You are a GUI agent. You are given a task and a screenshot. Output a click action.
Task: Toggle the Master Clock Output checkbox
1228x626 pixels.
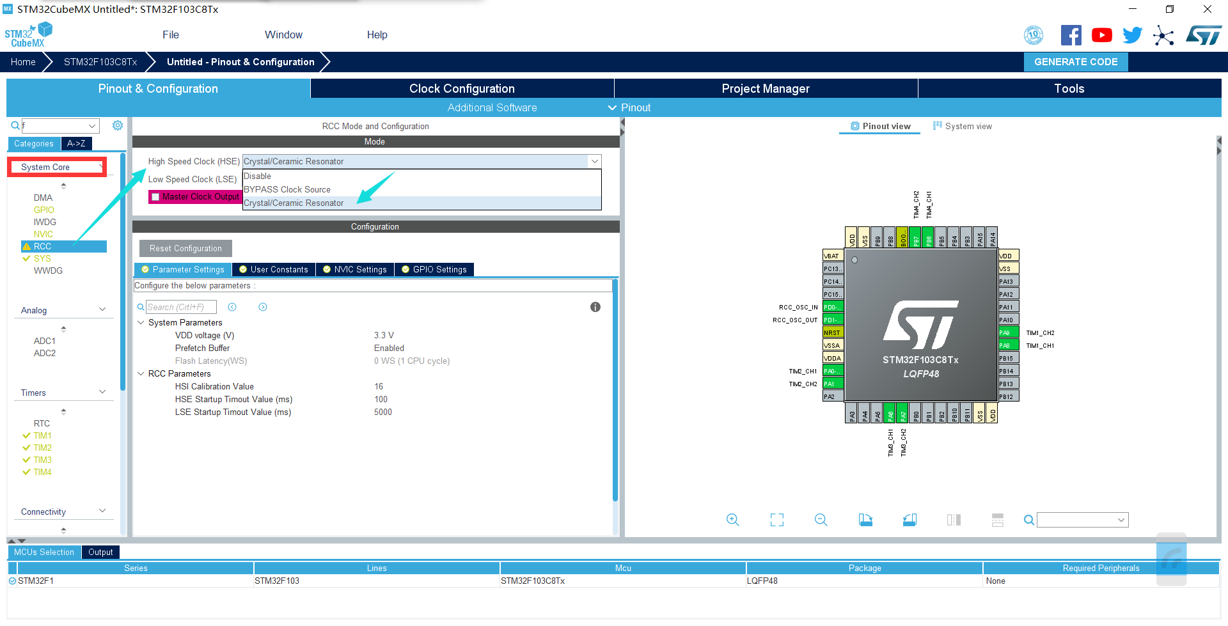tap(155, 197)
